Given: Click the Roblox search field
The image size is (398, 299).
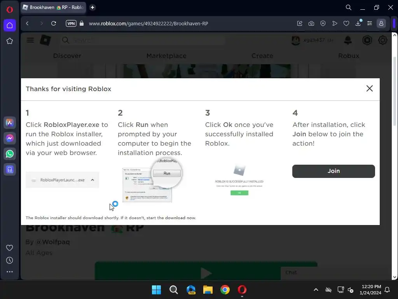Looking at the screenshot, I should [x=143, y=40].
